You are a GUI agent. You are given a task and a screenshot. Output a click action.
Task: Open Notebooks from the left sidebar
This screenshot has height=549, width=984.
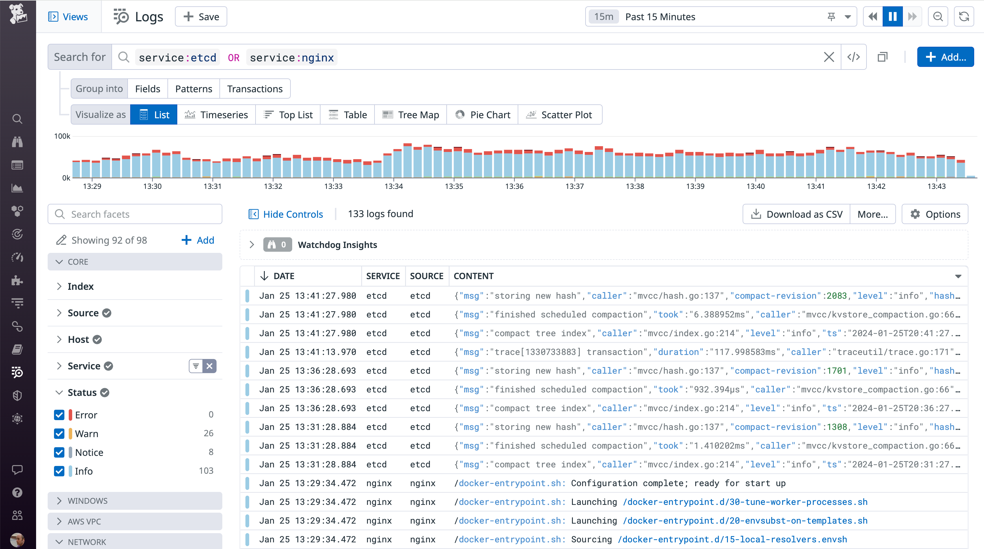point(17,349)
